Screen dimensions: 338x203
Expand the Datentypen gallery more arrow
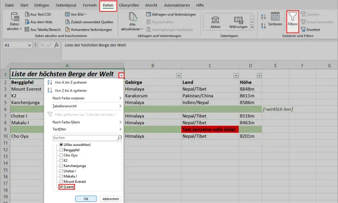tap(252, 27)
